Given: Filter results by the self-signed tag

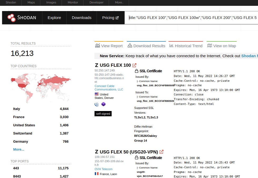Looking at the screenshot, I should (103, 114).
